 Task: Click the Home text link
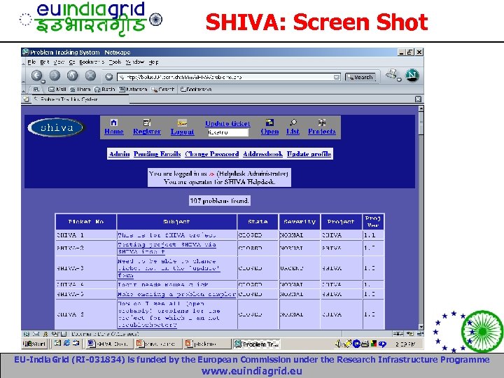(x=114, y=132)
